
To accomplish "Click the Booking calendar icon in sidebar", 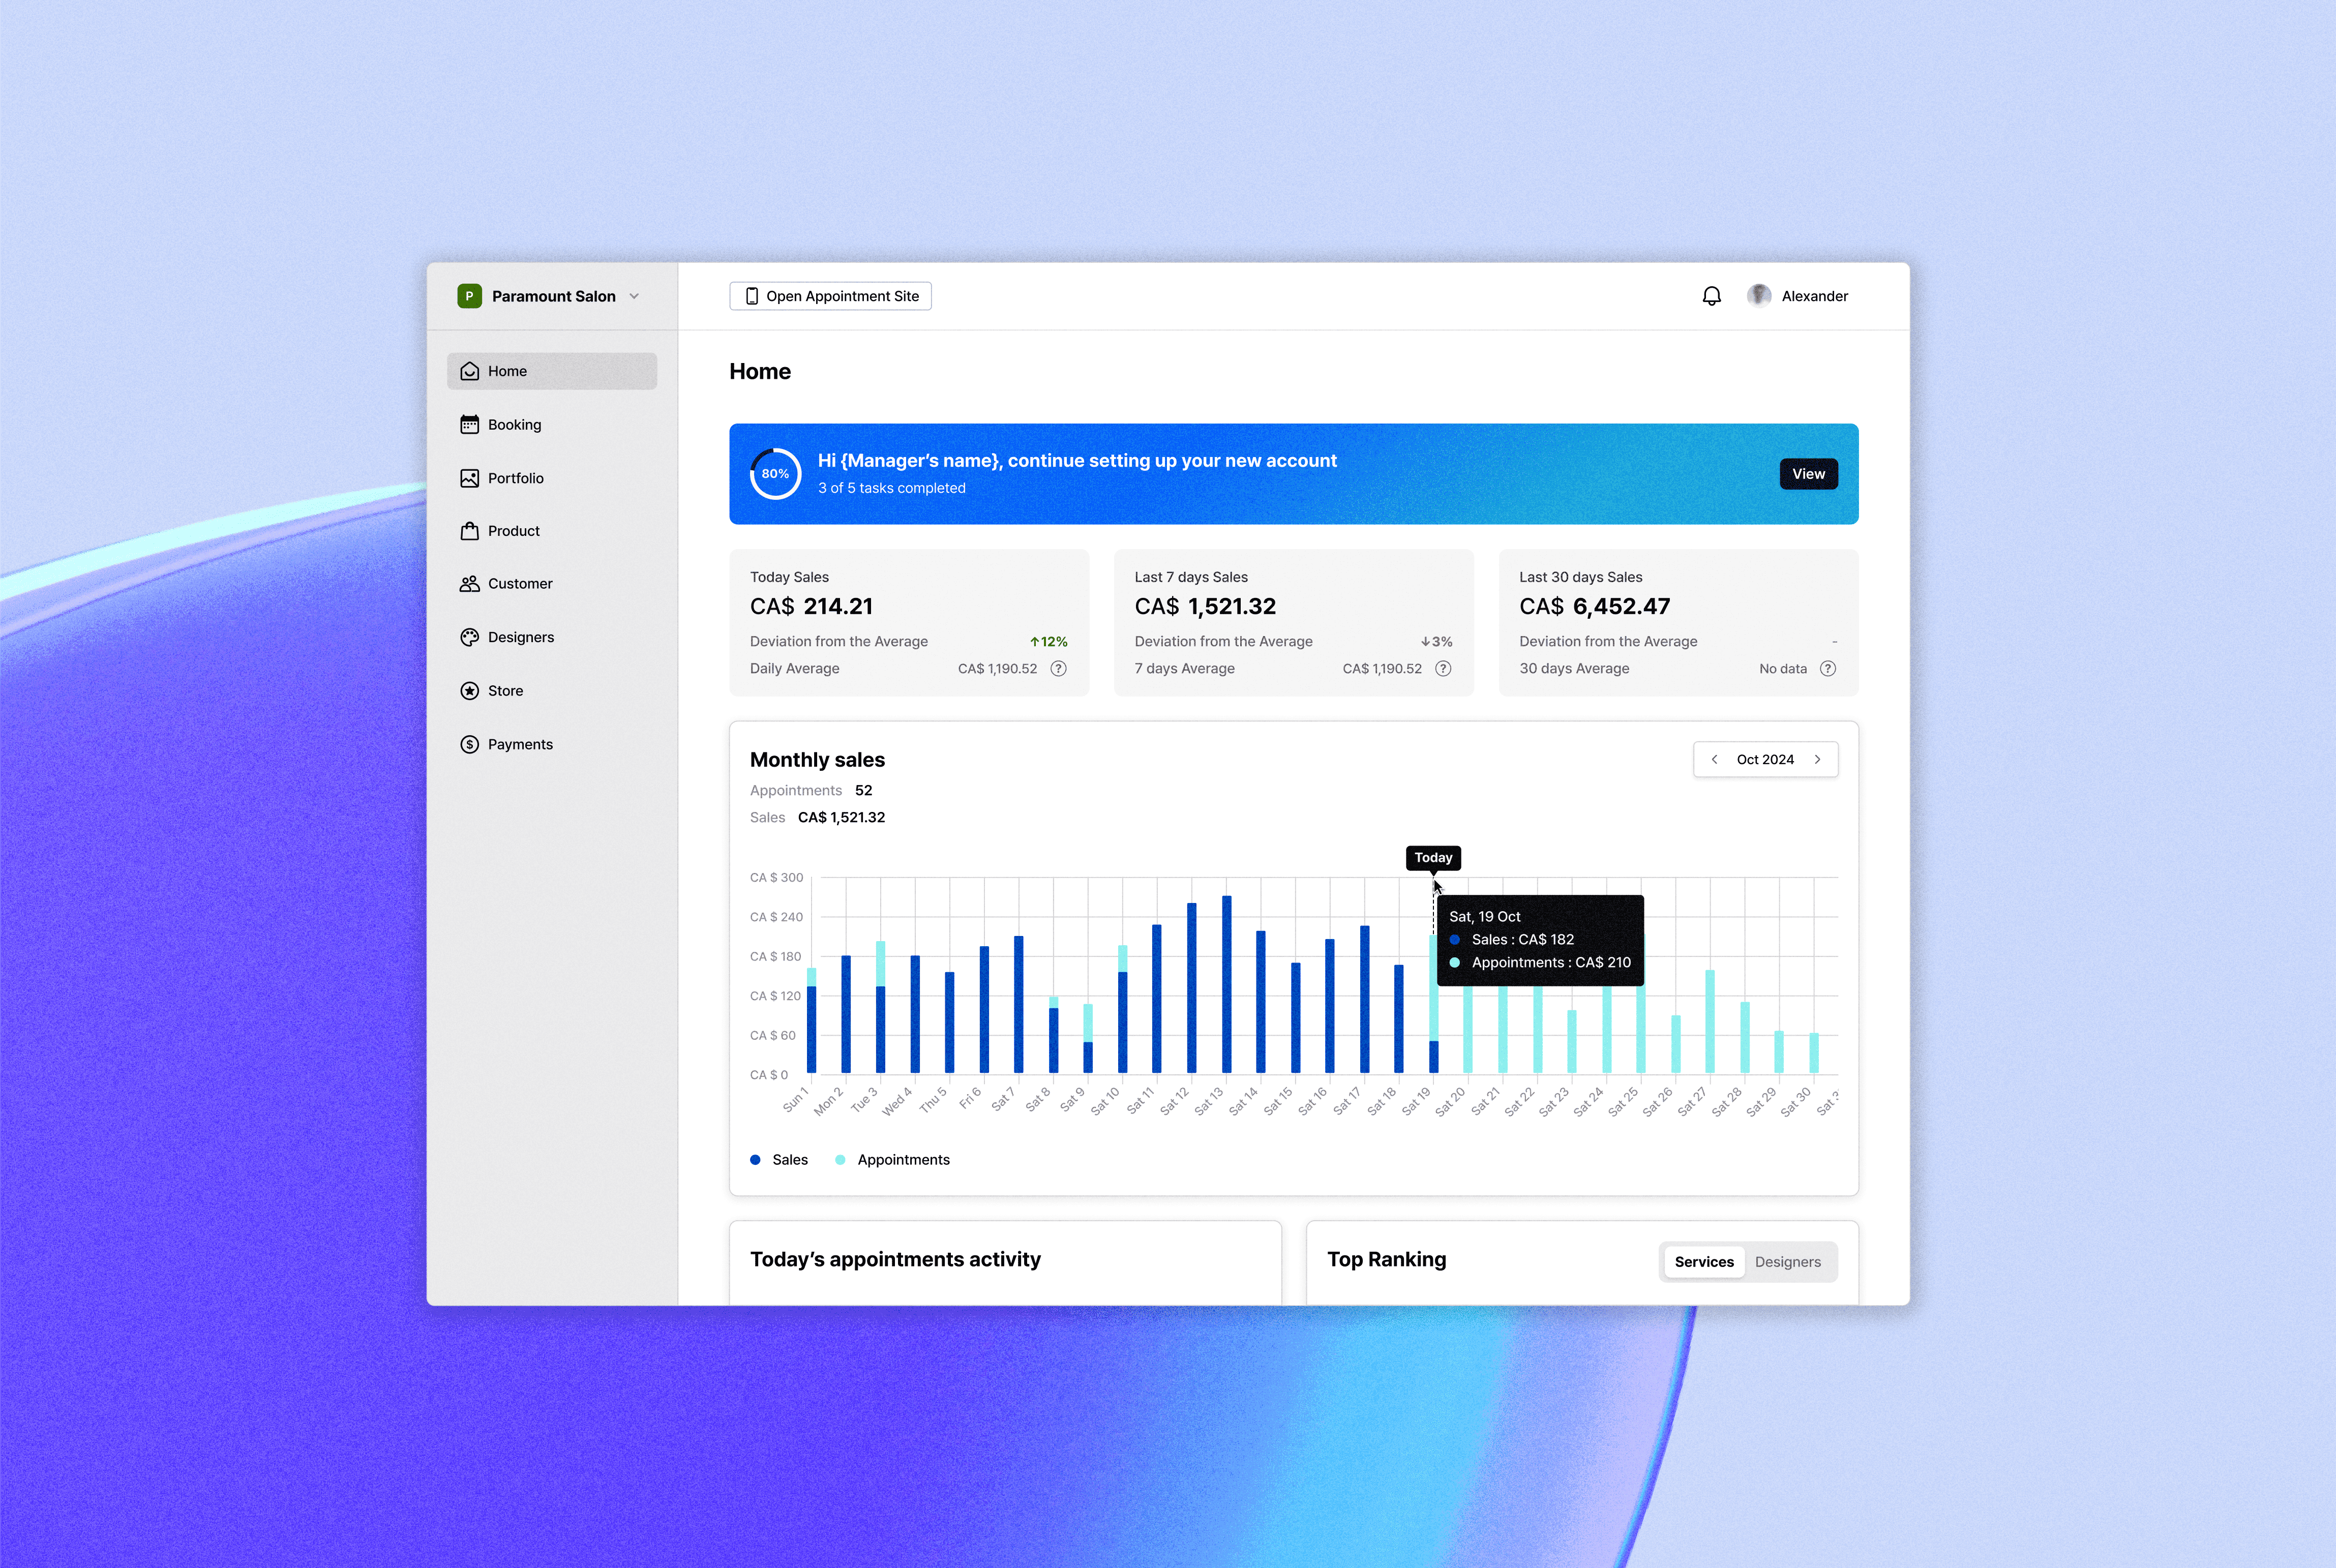I will (469, 425).
